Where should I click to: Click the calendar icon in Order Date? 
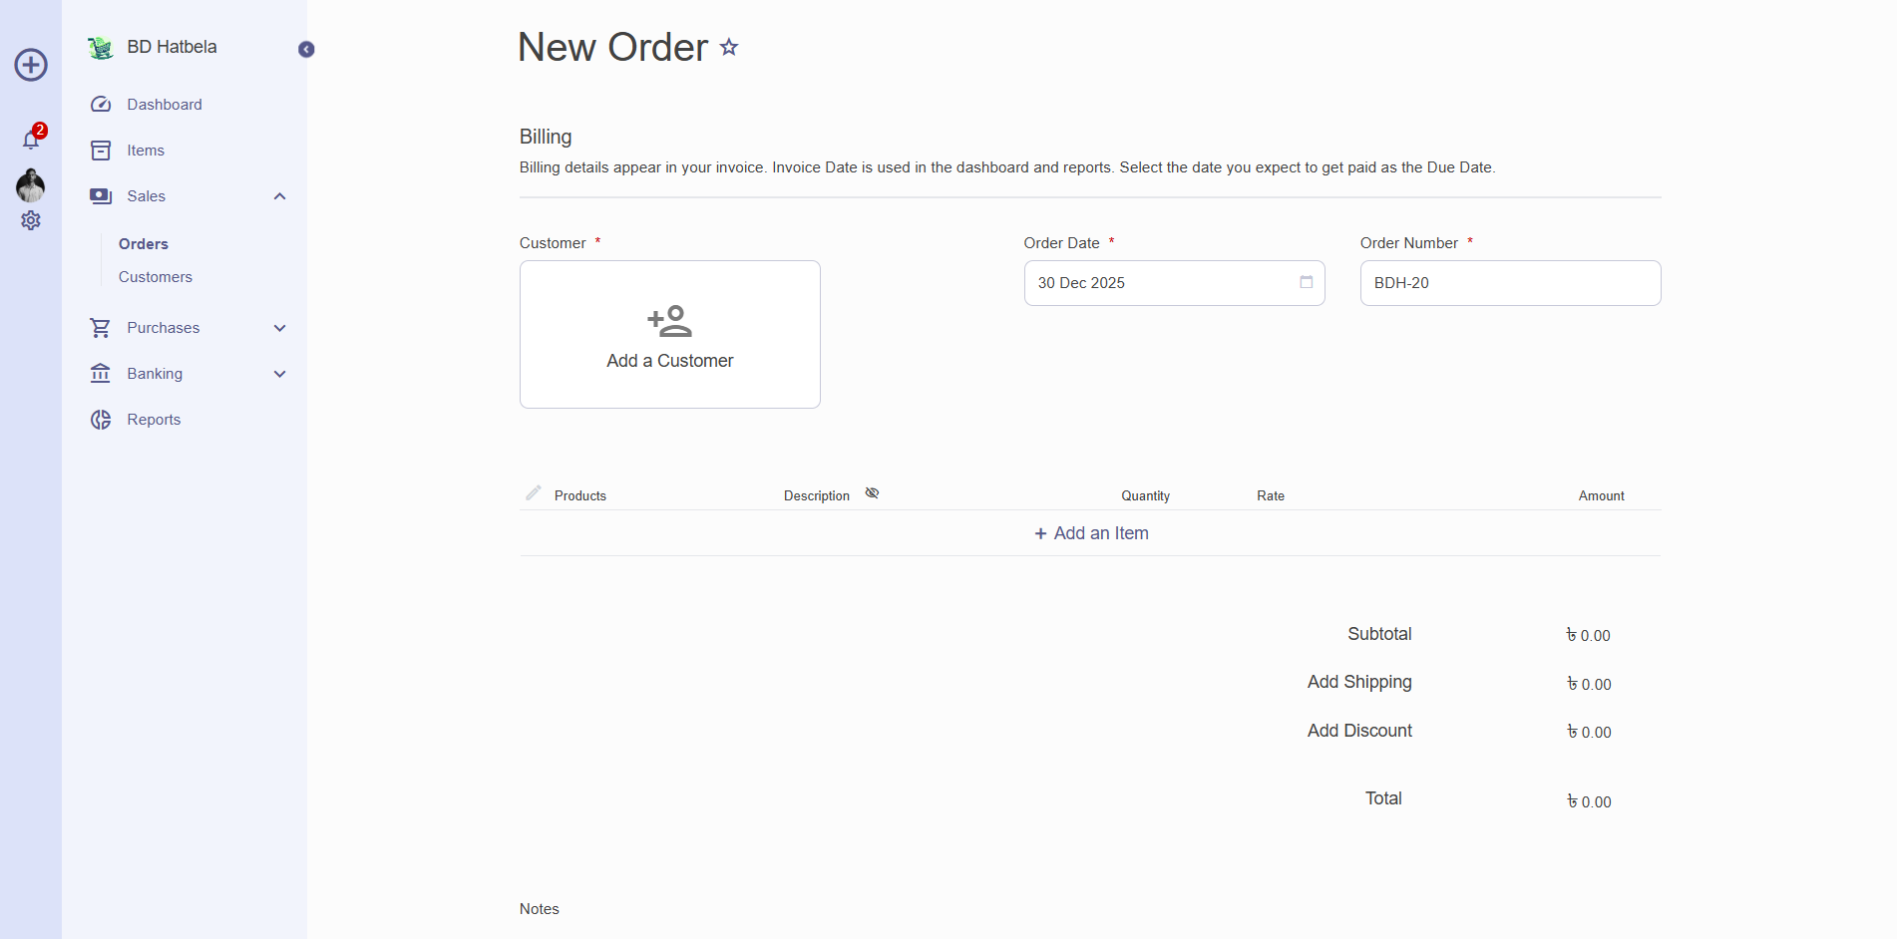[x=1306, y=282]
